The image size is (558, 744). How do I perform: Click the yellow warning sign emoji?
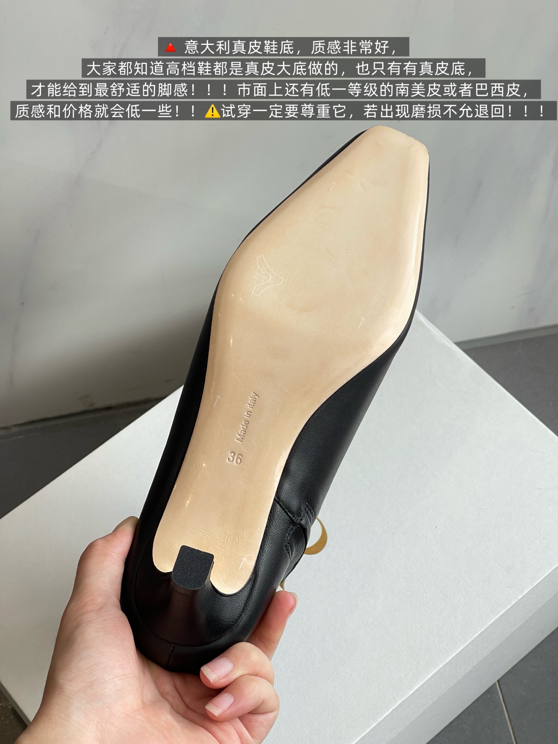(212, 112)
